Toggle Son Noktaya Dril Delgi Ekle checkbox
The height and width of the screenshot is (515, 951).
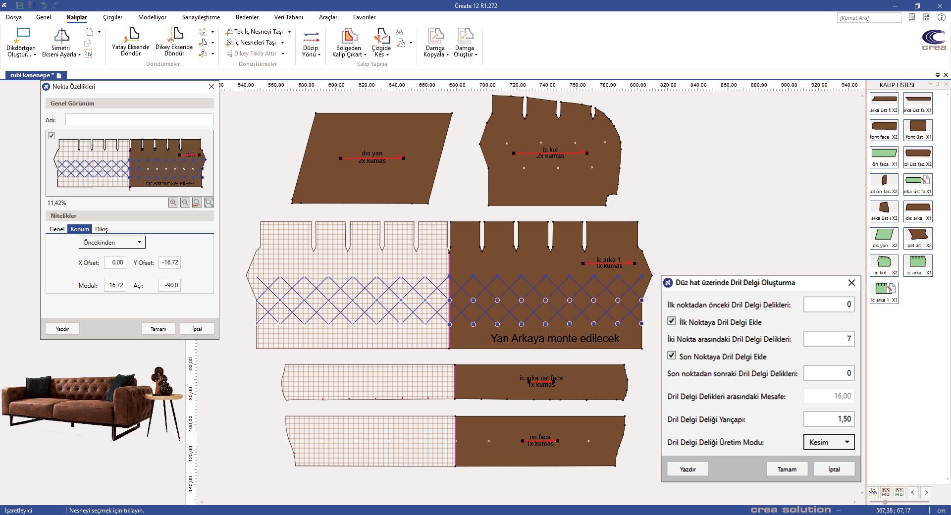pos(672,356)
